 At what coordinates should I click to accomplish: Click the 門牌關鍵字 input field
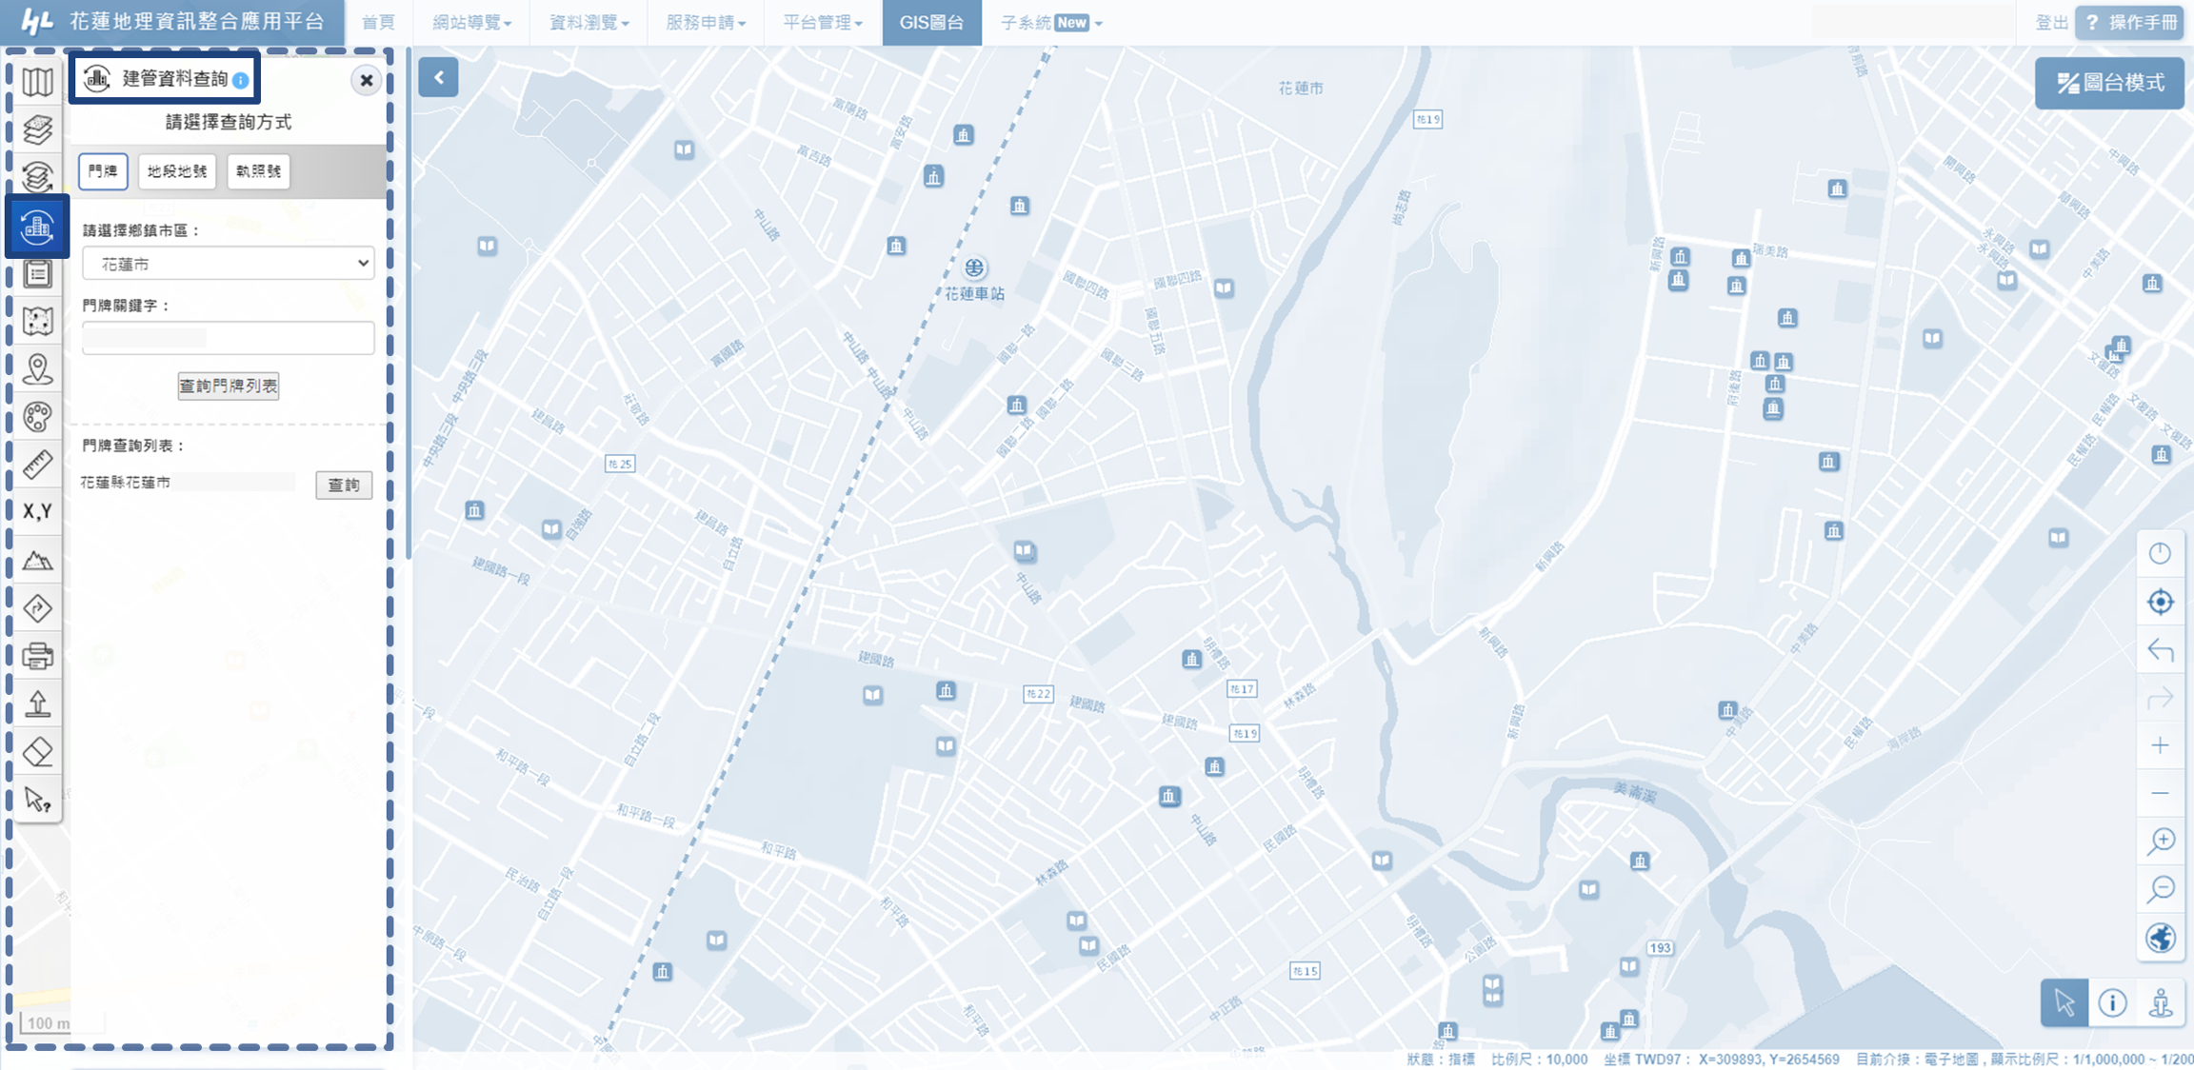pyautogui.click(x=228, y=338)
